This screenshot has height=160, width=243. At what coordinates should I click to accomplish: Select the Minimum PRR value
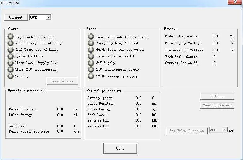[x=139, y=120]
